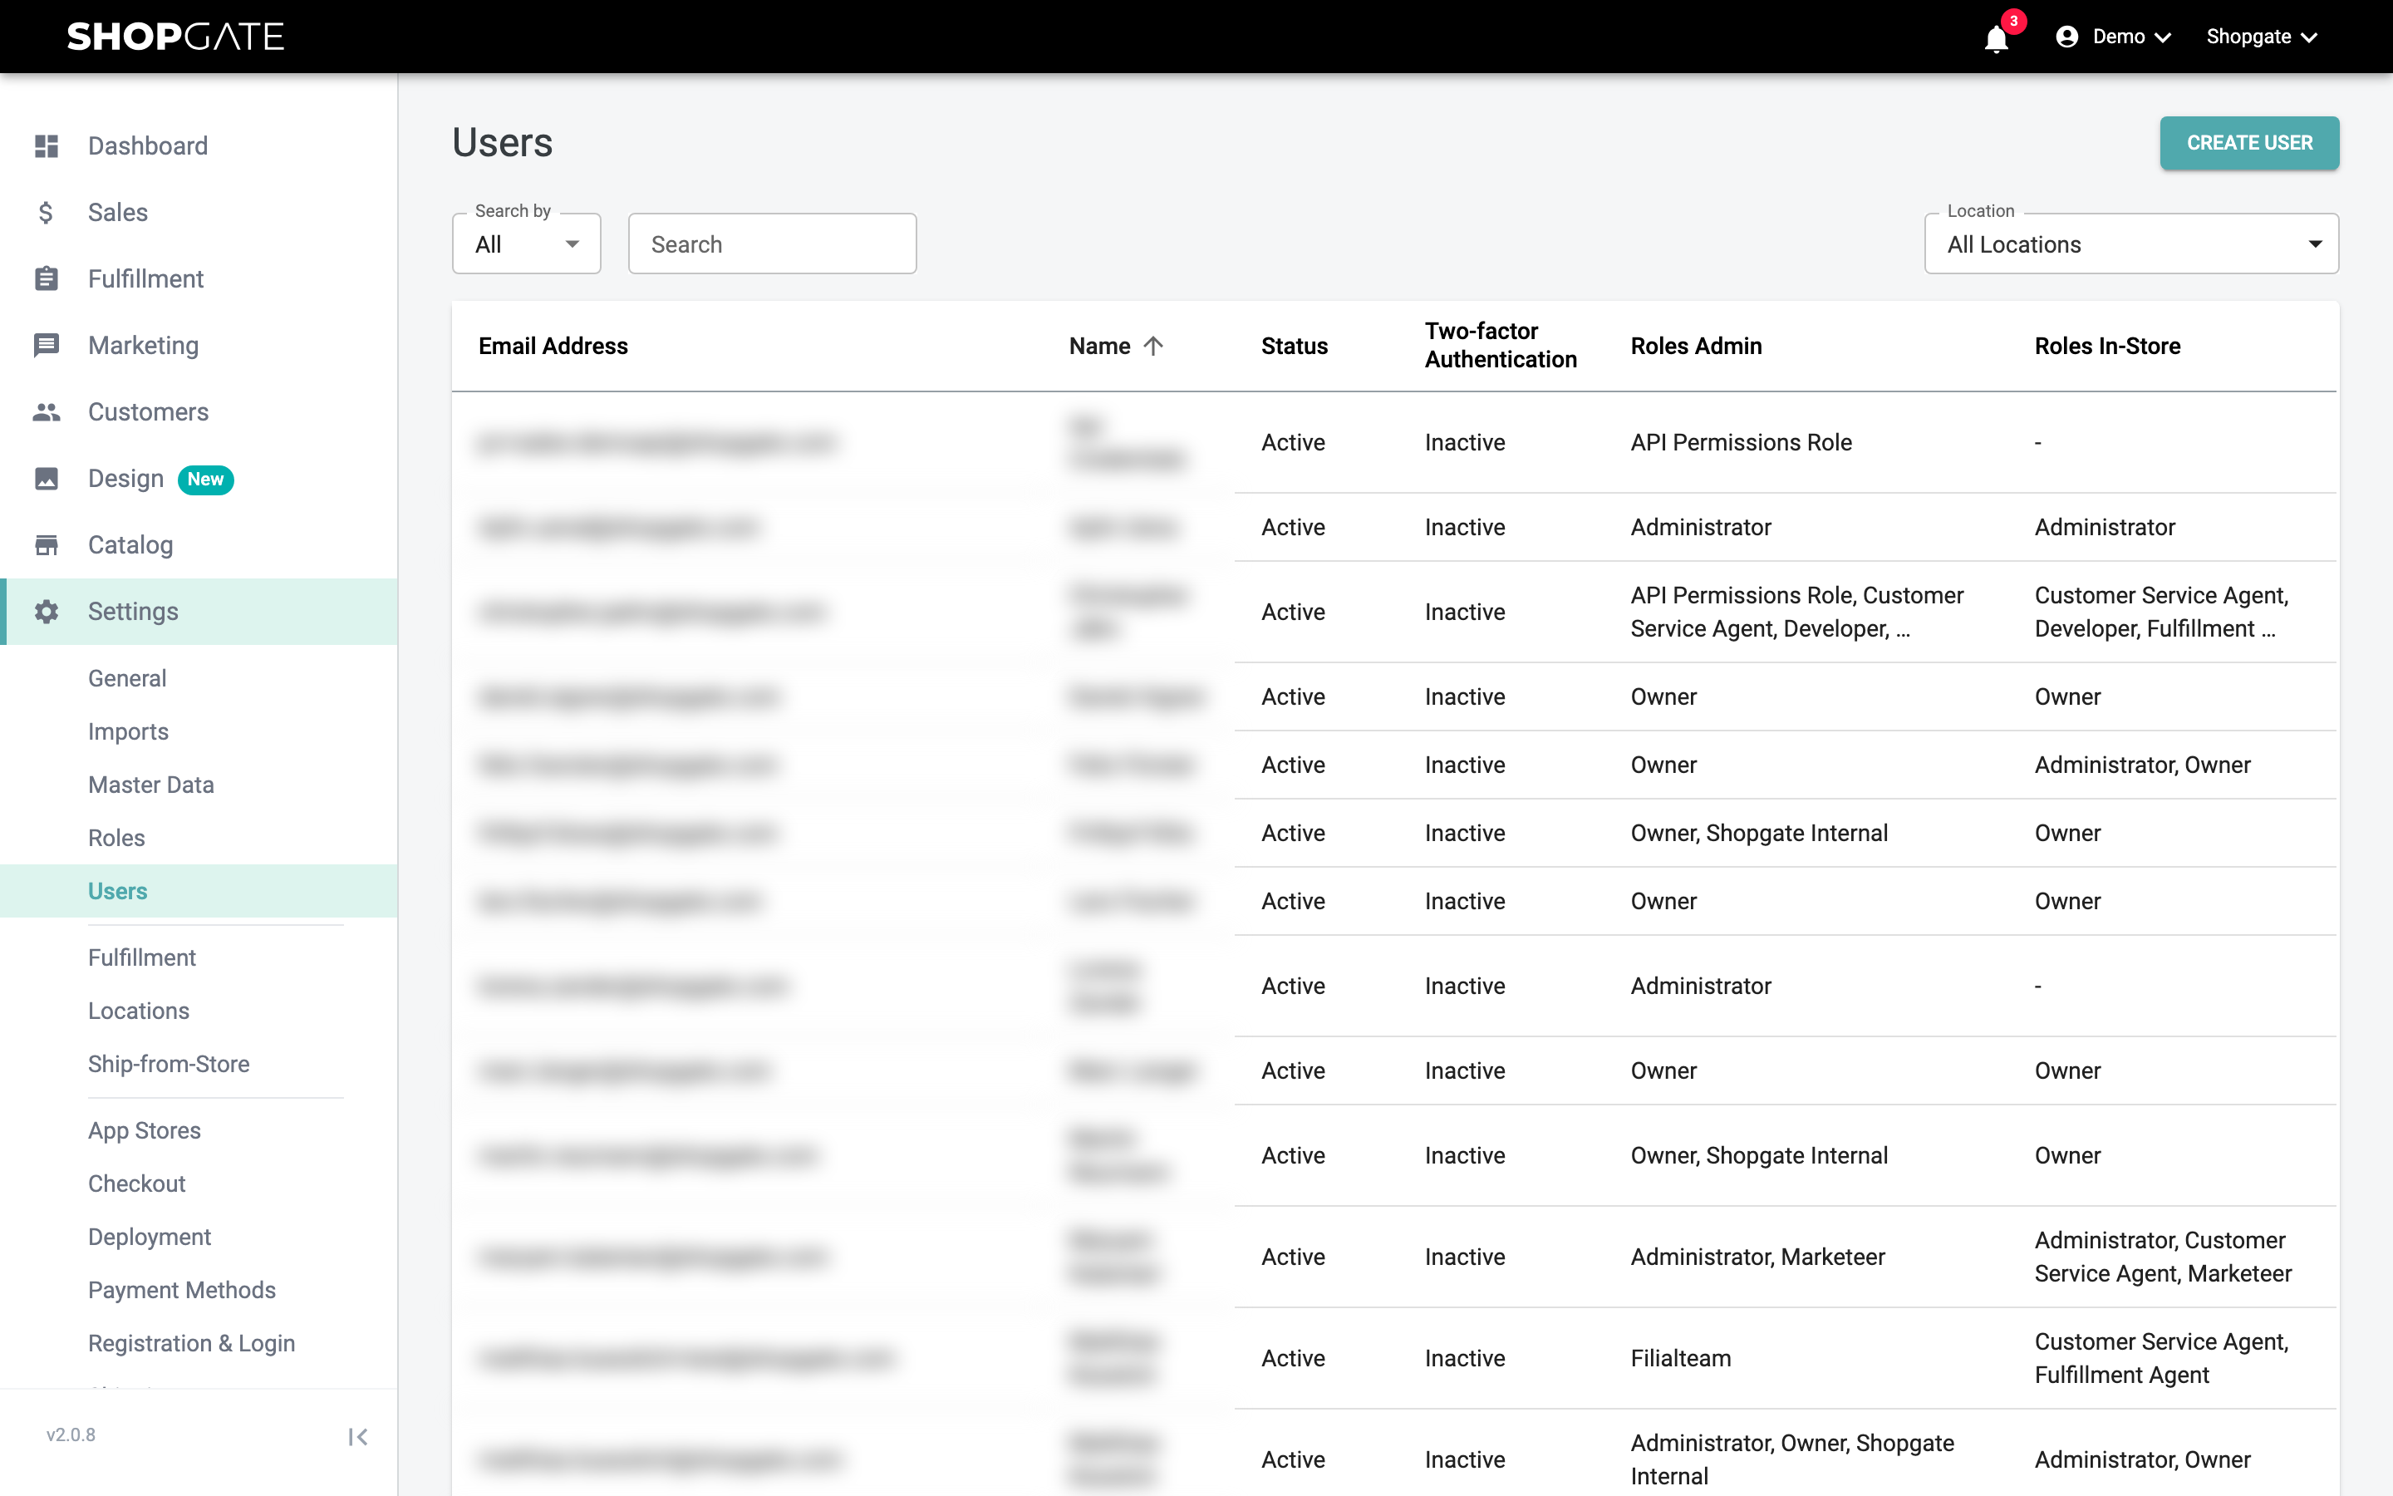
Task: Open Payment Methods settings
Action: (182, 1290)
